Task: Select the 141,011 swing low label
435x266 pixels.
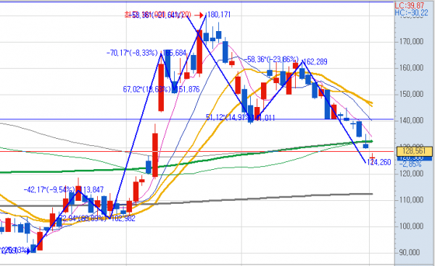Action: [x=263, y=118]
